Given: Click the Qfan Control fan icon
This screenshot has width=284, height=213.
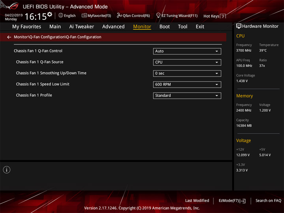Looking at the screenshot, I should click(119, 15).
